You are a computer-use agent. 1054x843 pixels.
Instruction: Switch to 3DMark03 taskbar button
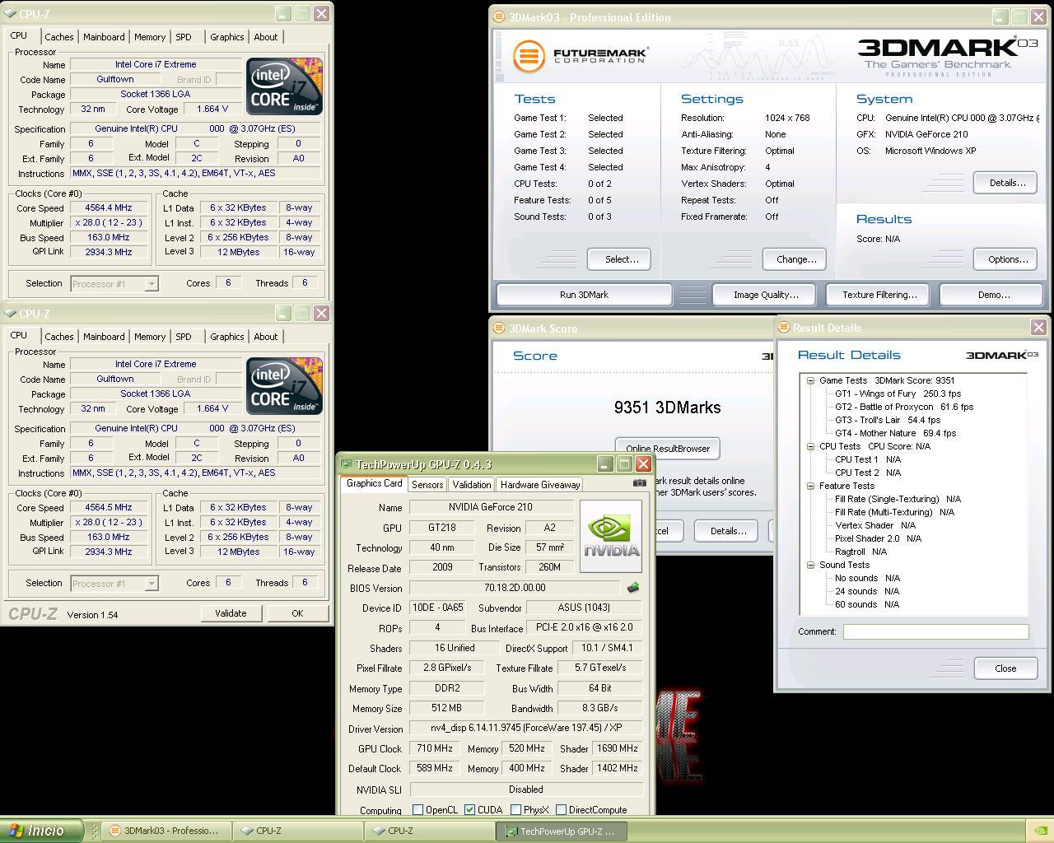[x=165, y=831]
